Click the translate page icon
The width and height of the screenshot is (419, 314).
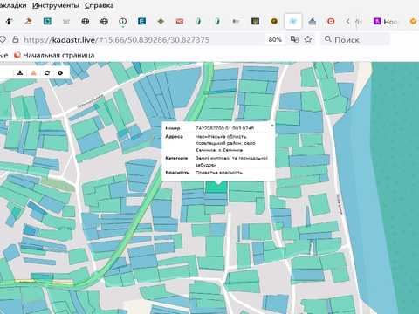coord(294,39)
